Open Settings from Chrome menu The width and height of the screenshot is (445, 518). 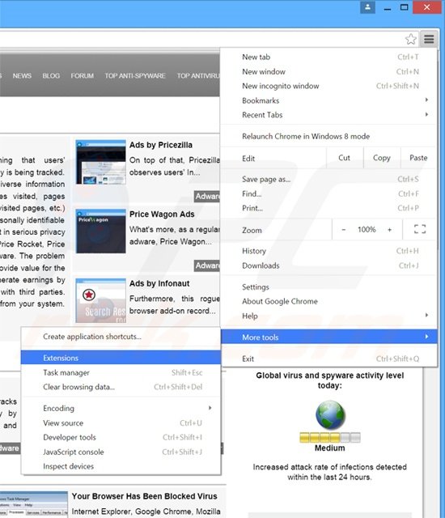328,287
